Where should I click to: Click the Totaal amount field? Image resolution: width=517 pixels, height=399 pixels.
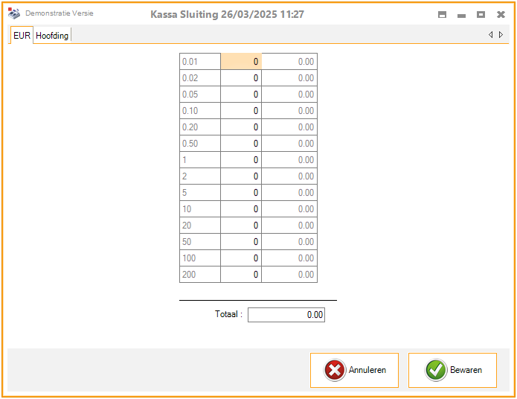coord(286,315)
